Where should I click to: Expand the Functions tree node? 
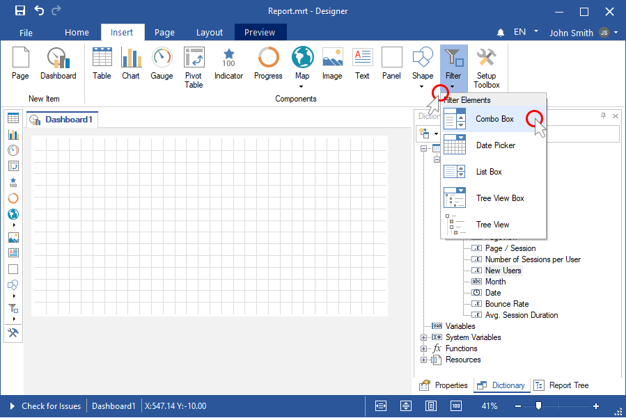click(424, 348)
